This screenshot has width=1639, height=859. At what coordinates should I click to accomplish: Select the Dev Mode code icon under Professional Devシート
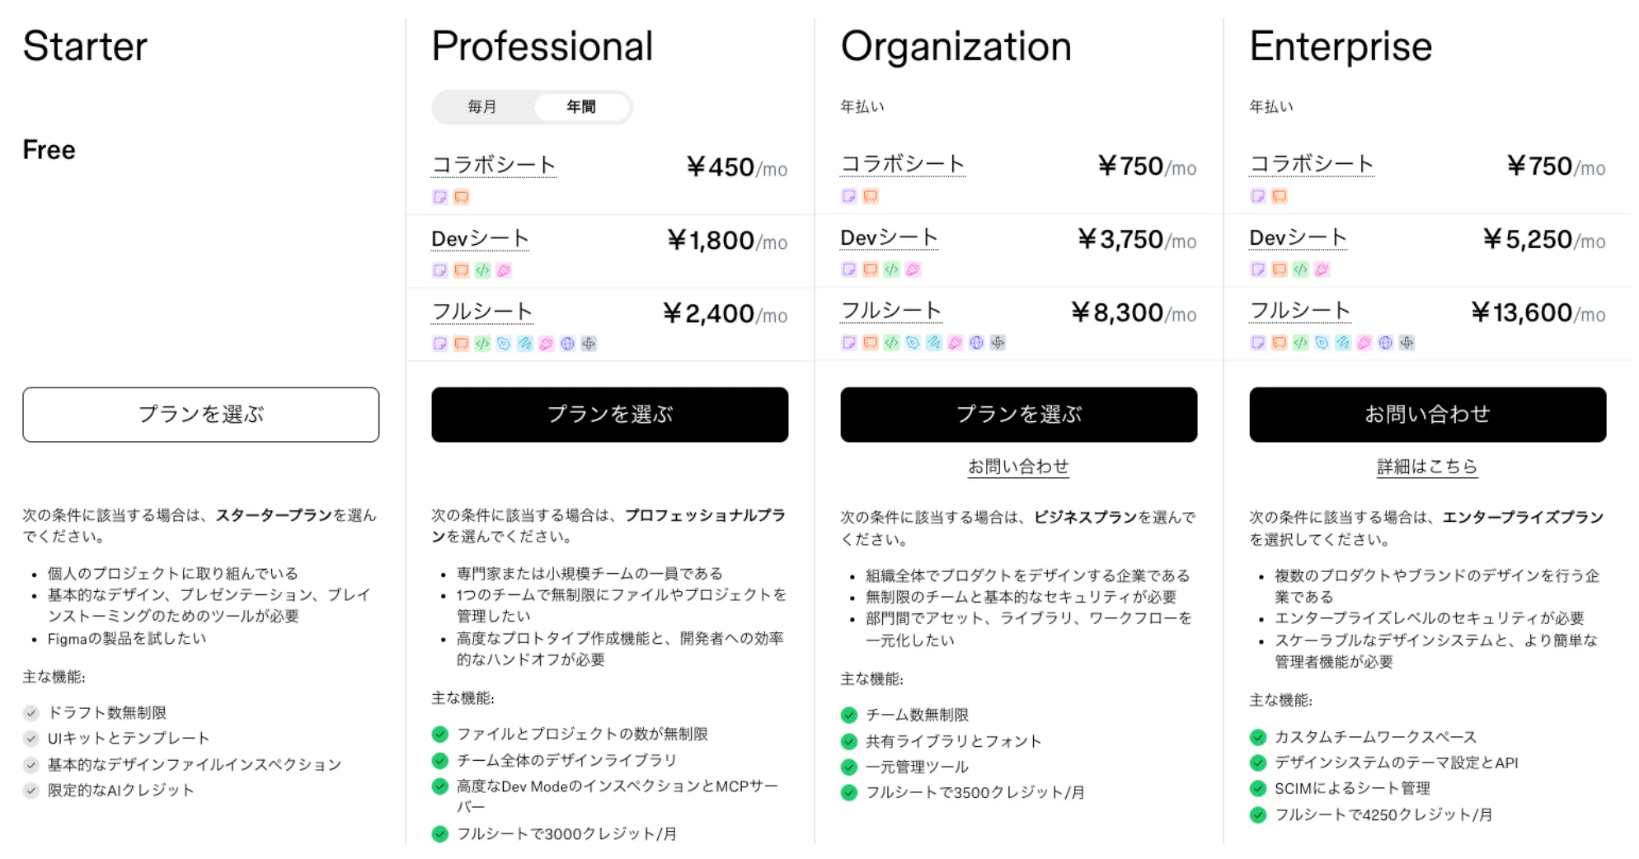click(483, 270)
